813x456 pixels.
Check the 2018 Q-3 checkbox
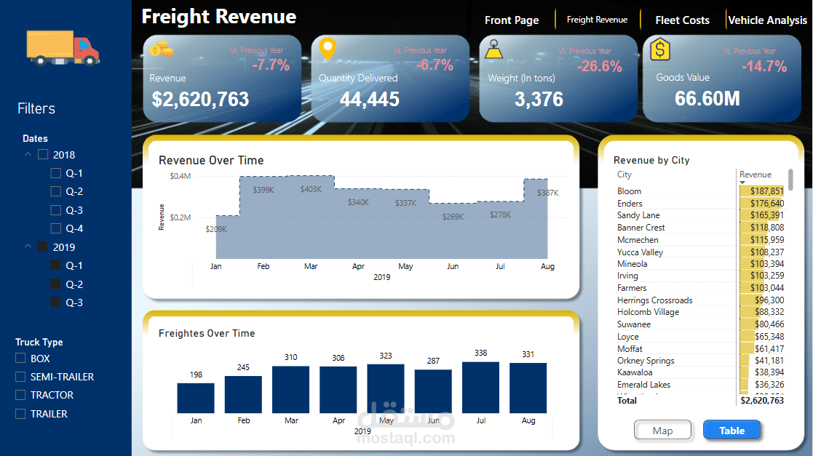coord(55,210)
